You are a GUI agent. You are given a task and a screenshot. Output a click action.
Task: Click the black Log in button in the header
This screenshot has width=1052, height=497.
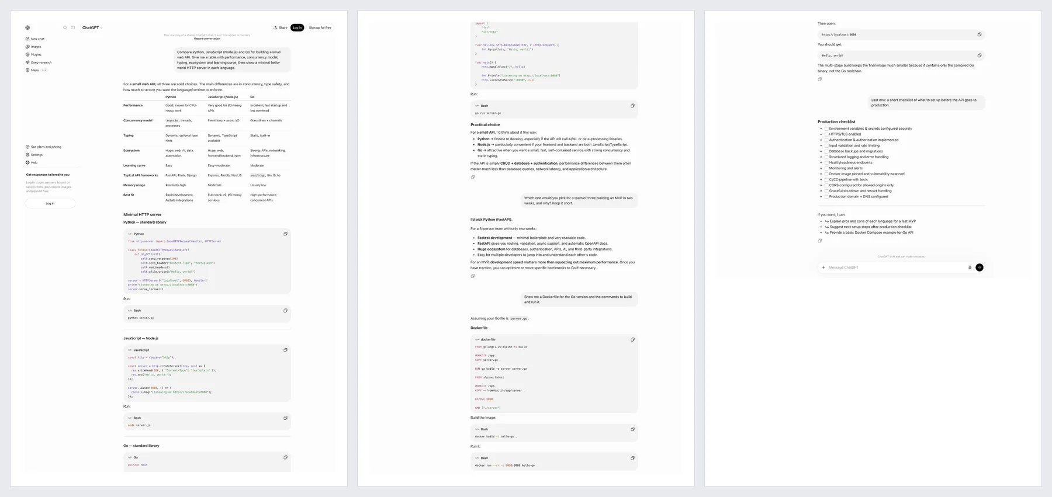coord(297,27)
